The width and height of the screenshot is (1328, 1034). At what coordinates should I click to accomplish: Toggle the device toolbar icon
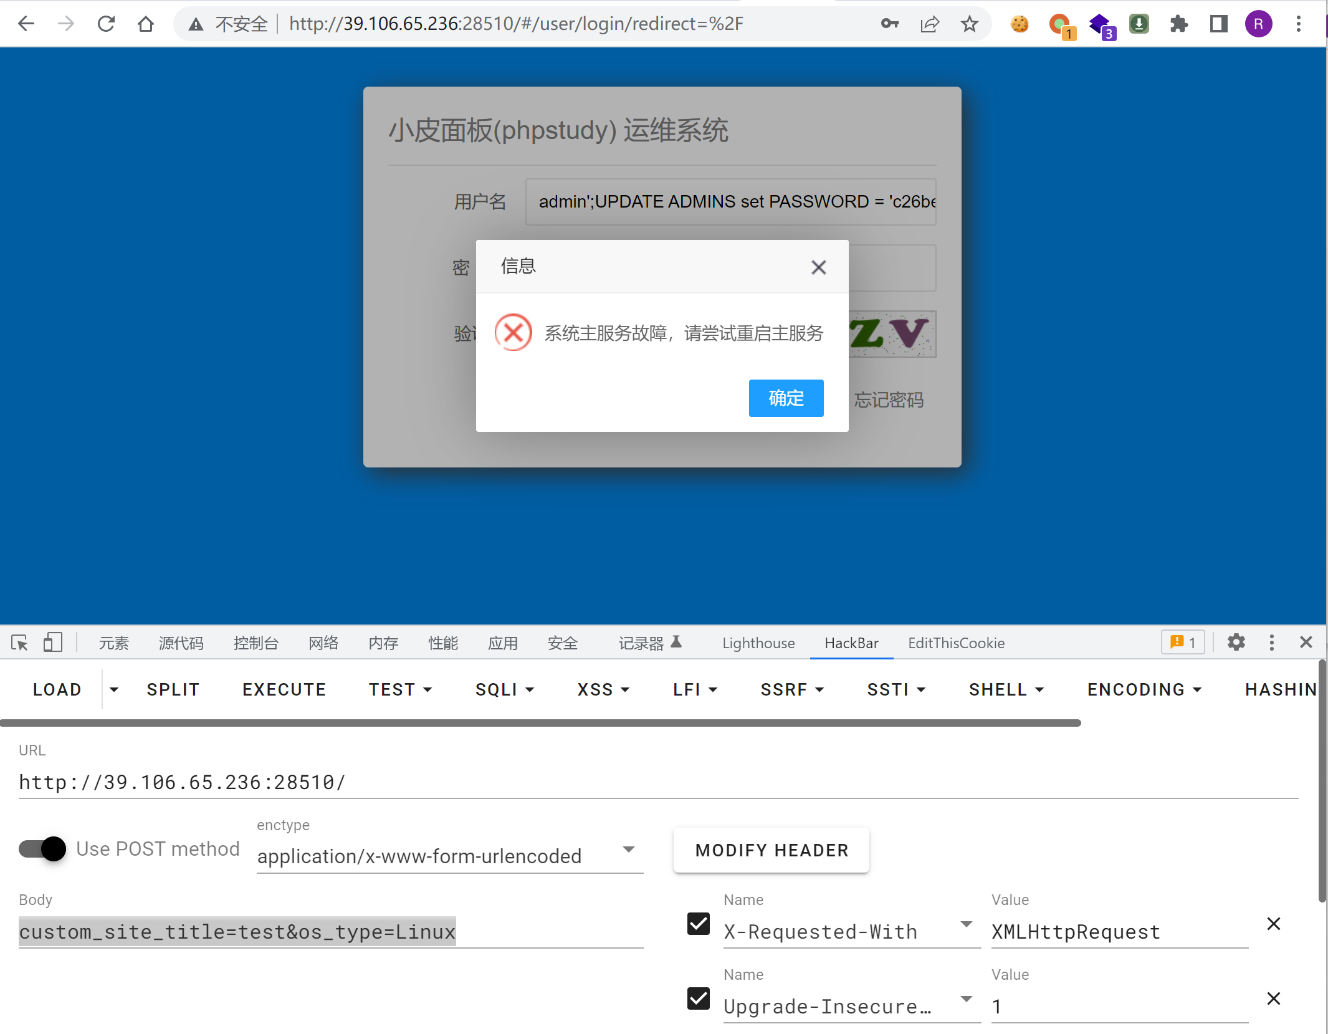point(52,642)
